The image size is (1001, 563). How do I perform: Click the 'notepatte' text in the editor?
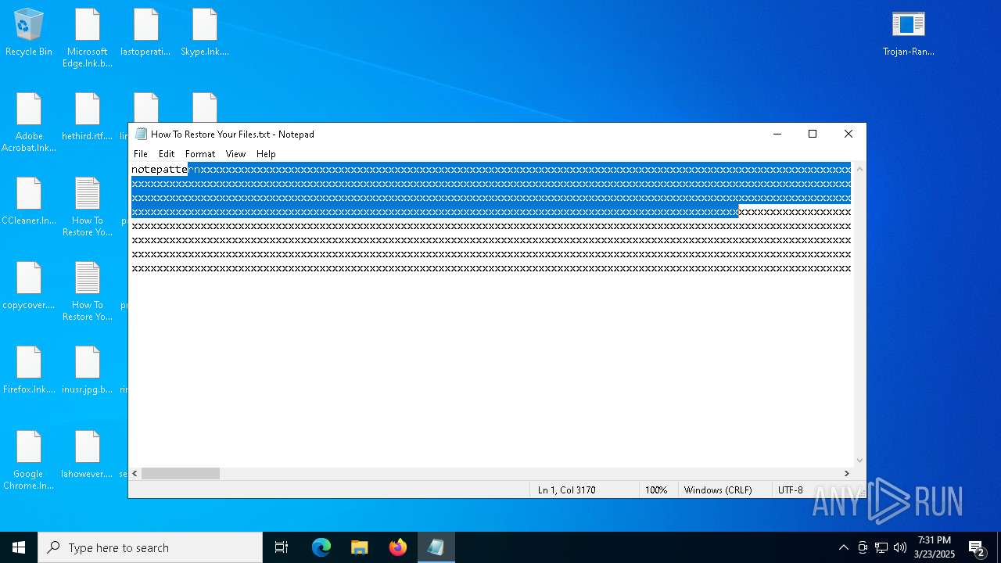click(x=160, y=170)
